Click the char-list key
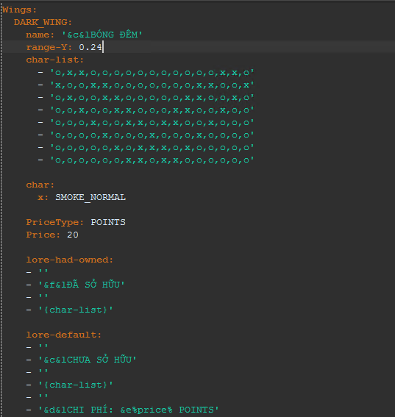The width and height of the screenshot is (395, 417). coord(54,60)
